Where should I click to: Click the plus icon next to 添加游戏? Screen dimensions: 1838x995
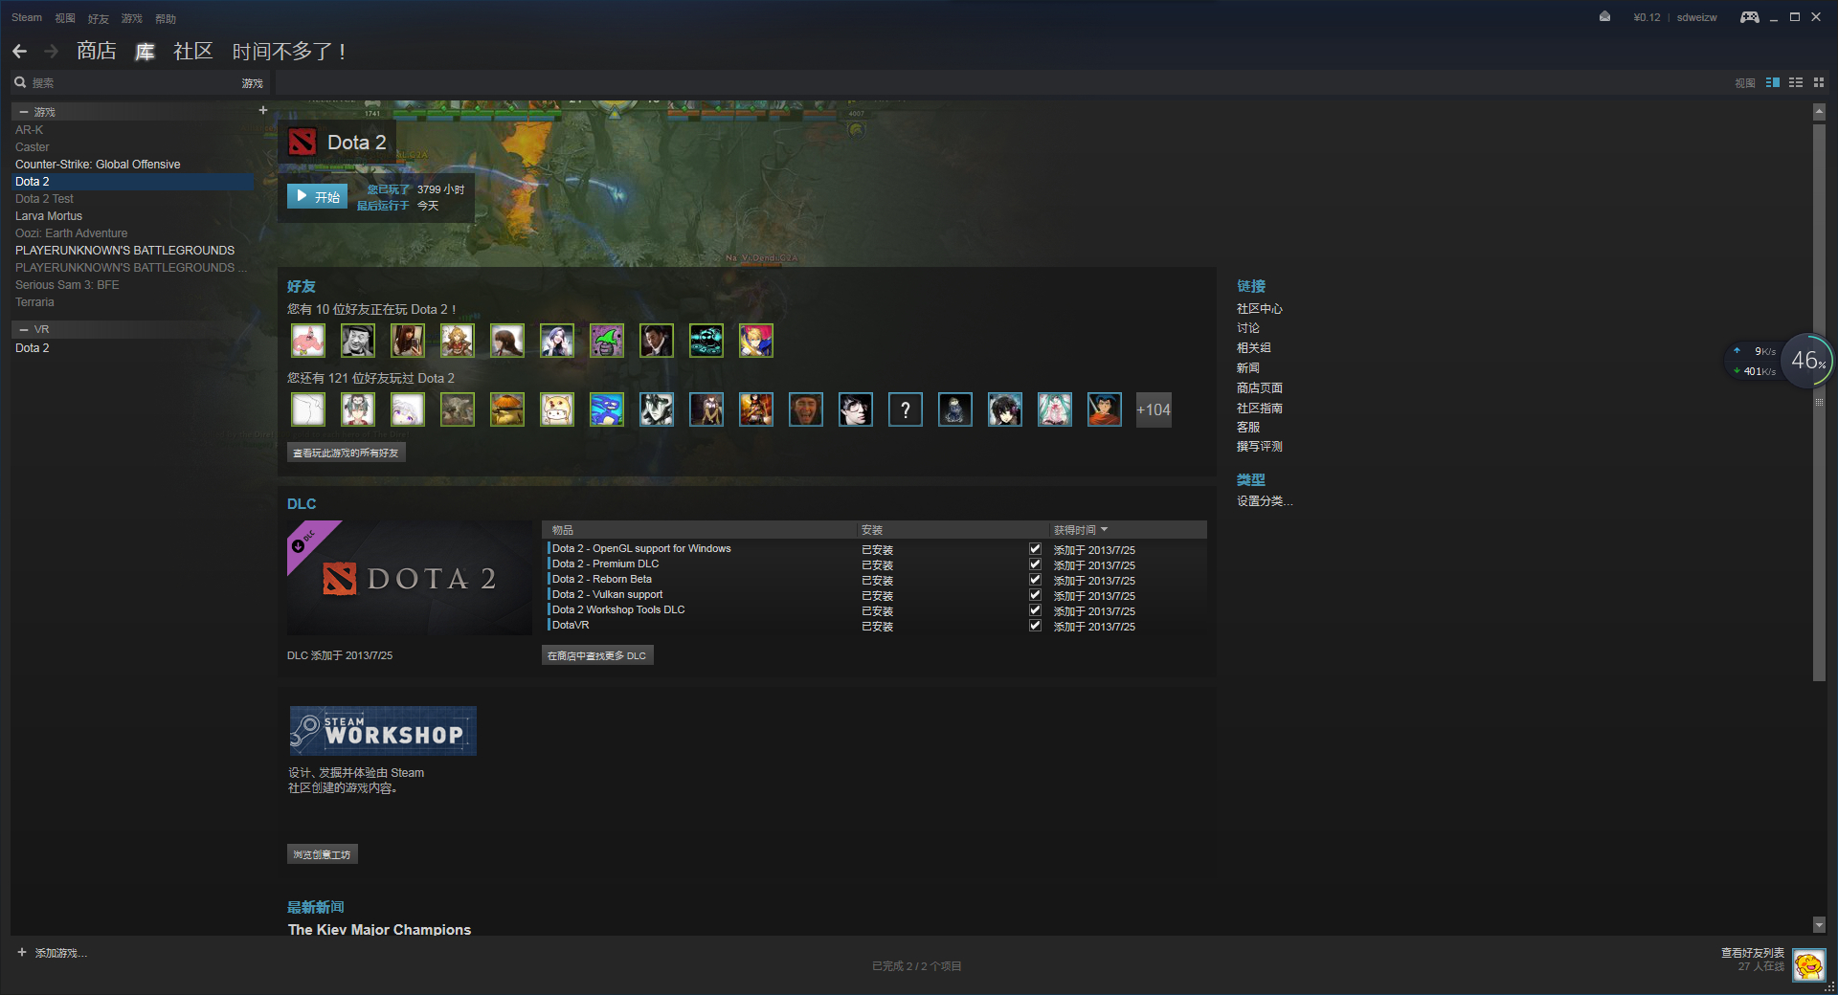point(22,953)
